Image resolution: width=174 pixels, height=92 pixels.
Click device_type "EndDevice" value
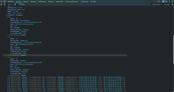(24, 41)
